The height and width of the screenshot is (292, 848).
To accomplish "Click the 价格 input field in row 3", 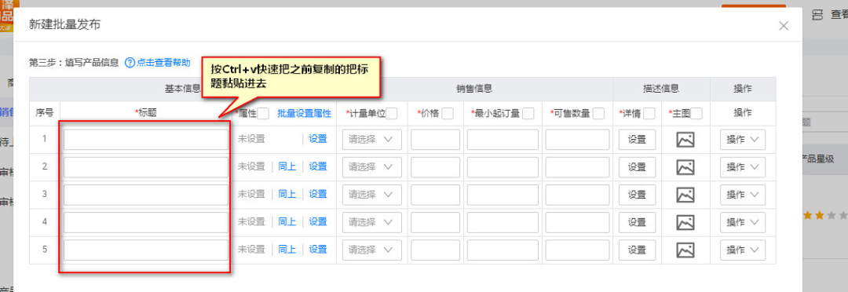I will [x=435, y=195].
